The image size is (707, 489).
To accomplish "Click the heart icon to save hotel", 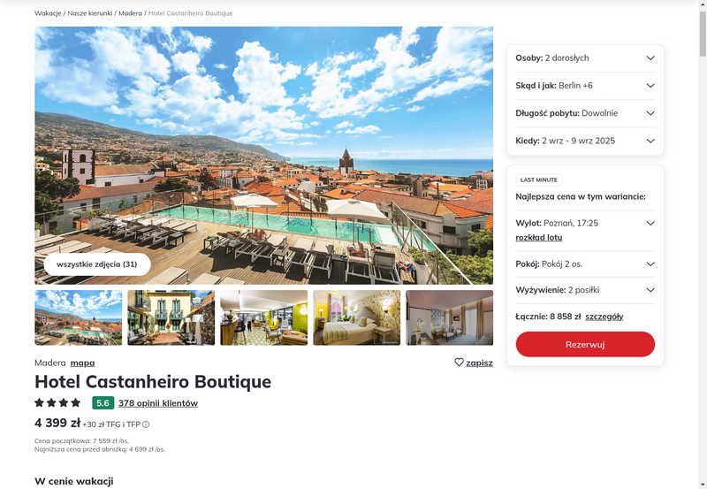I will (x=459, y=363).
